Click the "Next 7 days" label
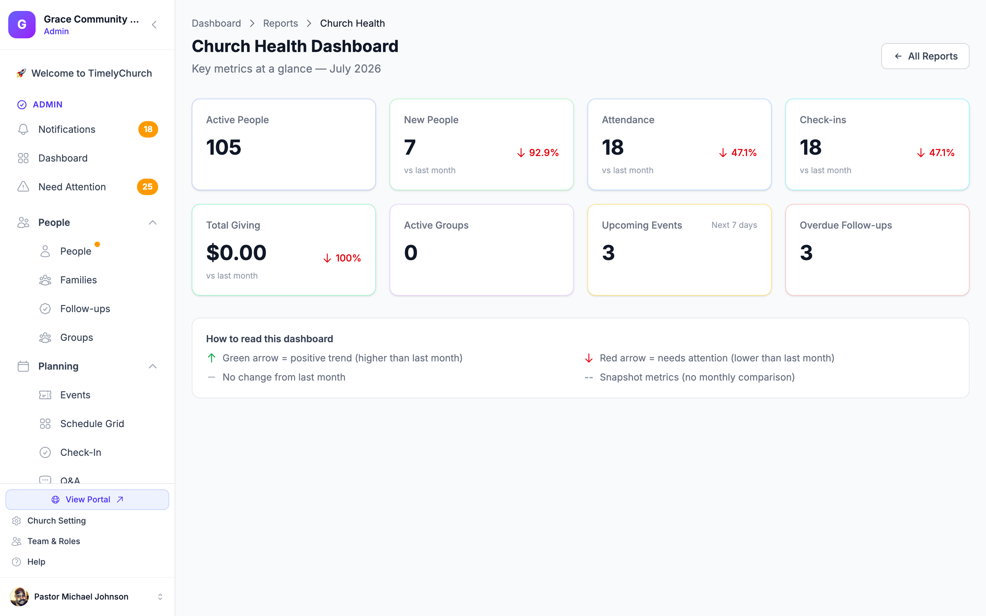Screen dimensions: 986x616 point(734,225)
